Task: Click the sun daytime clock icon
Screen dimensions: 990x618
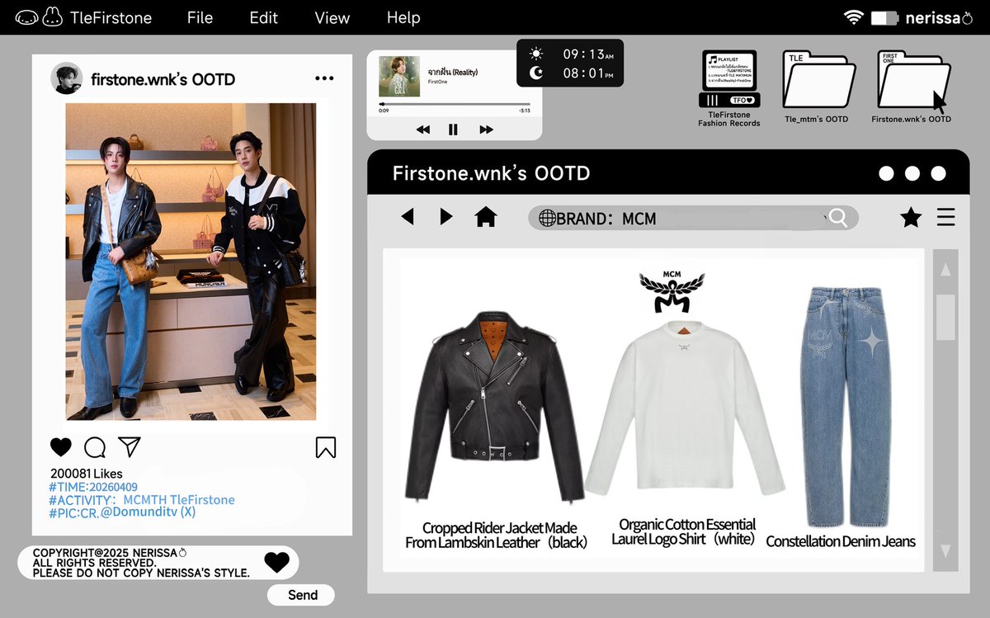Action: click(536, 54)
